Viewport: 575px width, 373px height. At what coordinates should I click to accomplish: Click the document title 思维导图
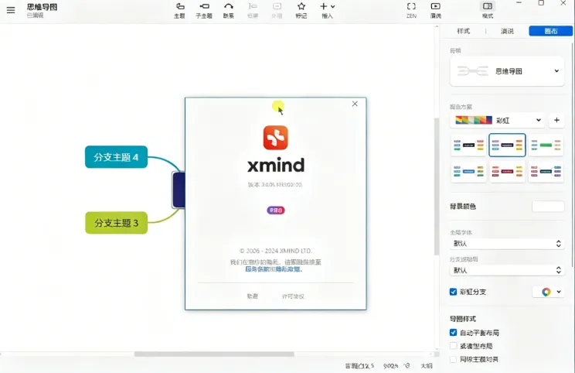[x=43, y=7]
